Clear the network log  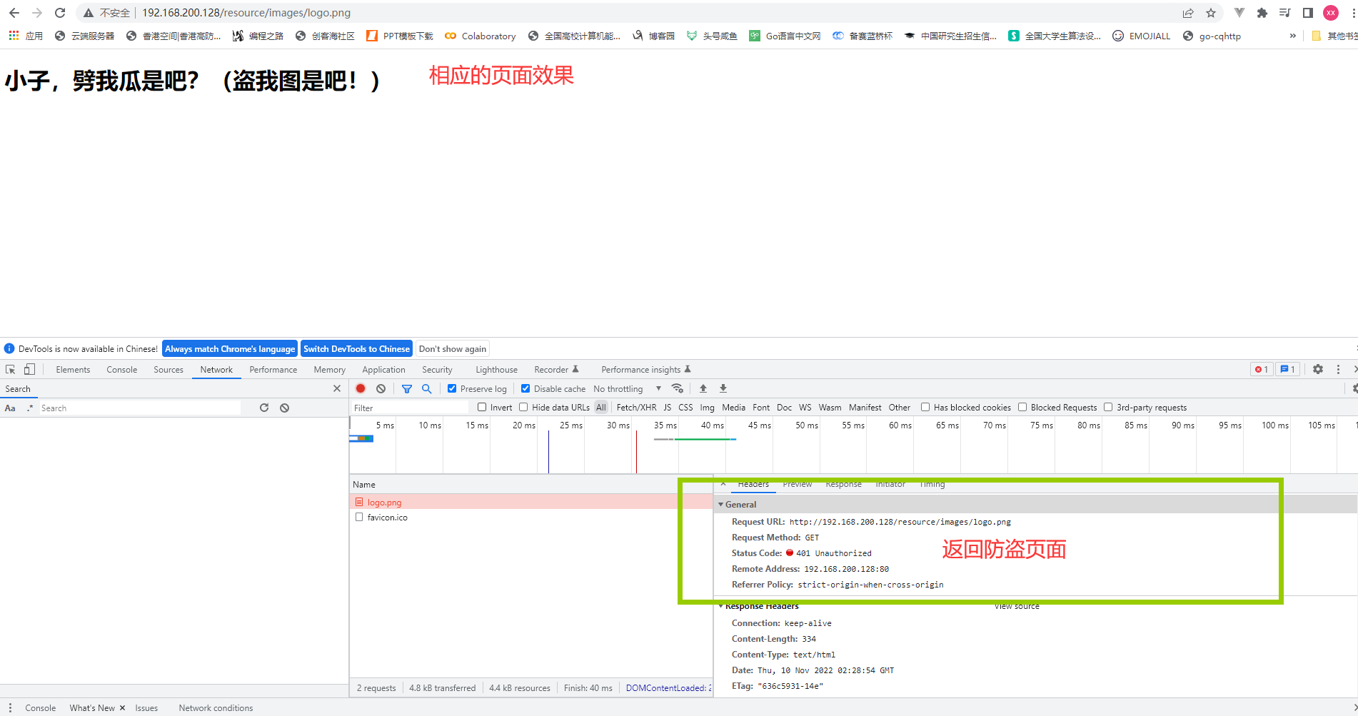pos(381,388)
